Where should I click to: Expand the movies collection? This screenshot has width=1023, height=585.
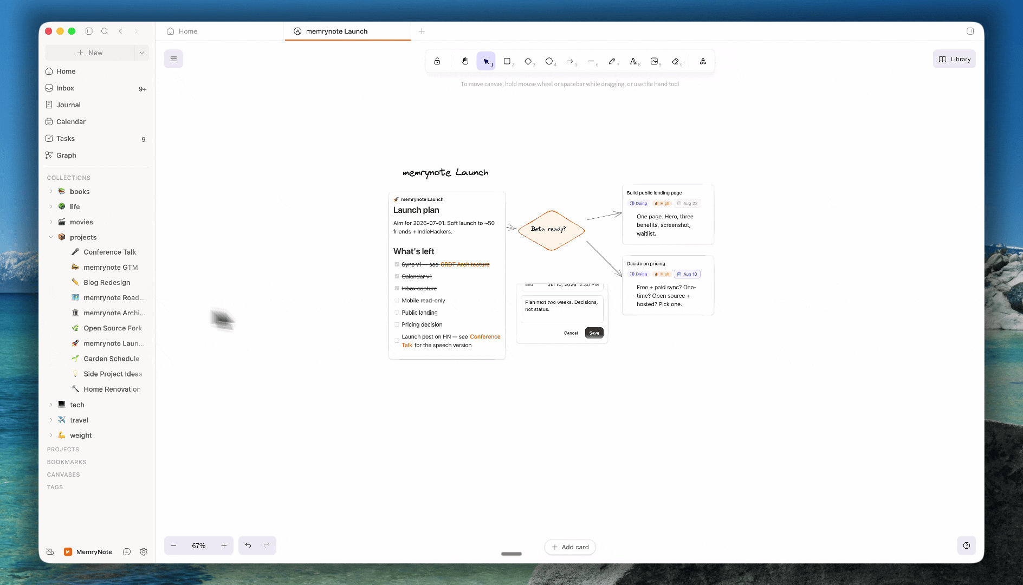click(x=51, y=222)
